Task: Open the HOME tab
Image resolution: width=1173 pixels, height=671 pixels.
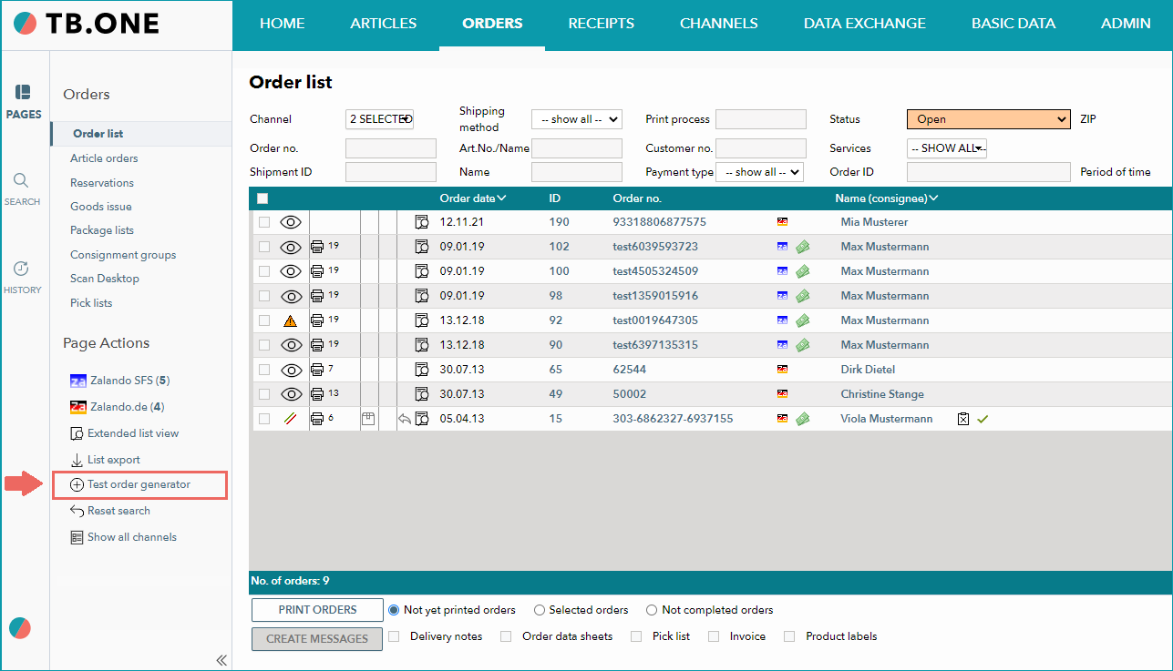Action: click(283, 24)
